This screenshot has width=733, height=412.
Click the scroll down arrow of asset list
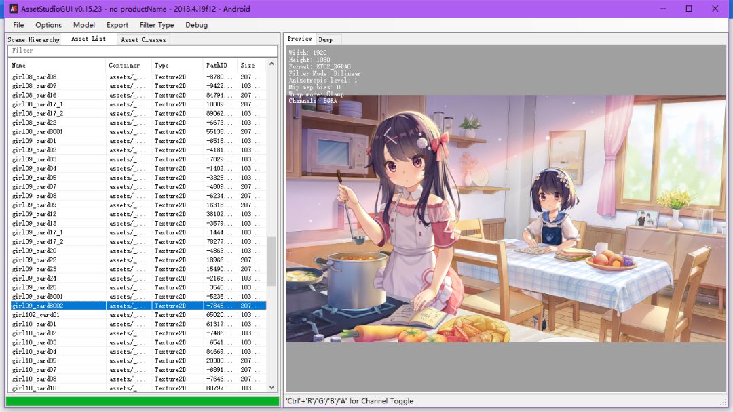pos(272,388)
